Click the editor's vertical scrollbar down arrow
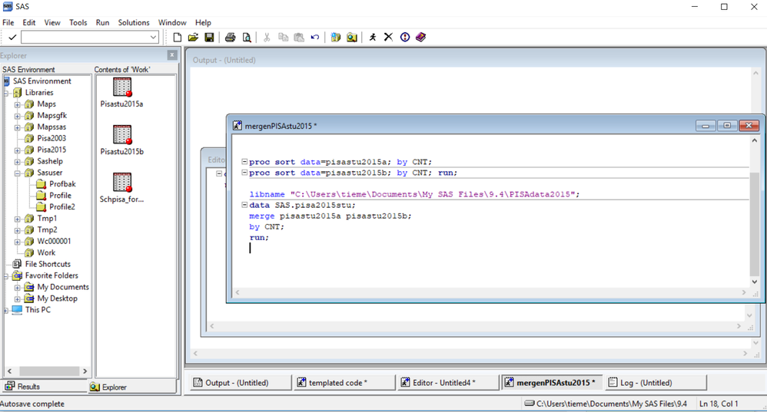 [x=754, y=282]
